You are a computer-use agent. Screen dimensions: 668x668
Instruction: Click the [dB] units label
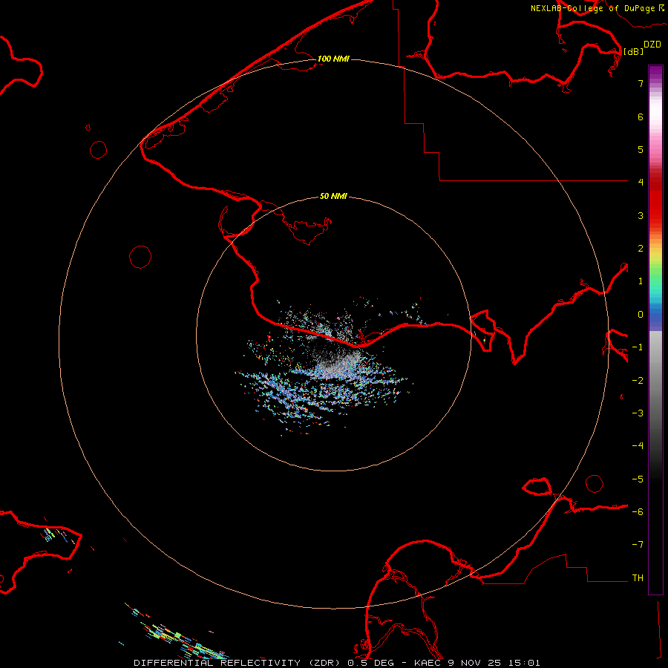(633, 51)
